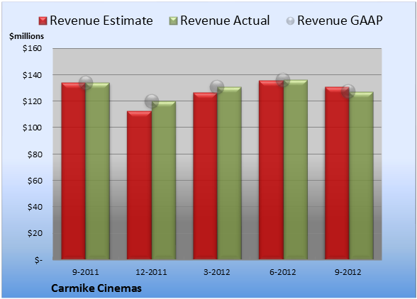This screenshot has height=299, width=417.
Task: Click the '12-2011' quarter label
Action: click(x=151, y=272)
